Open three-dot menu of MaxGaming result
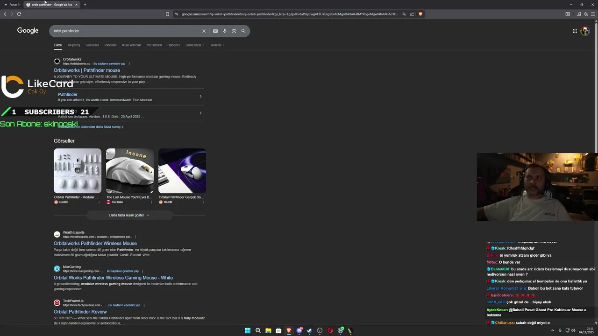This screenshot has height=336, width=598. tap(142, 271)
